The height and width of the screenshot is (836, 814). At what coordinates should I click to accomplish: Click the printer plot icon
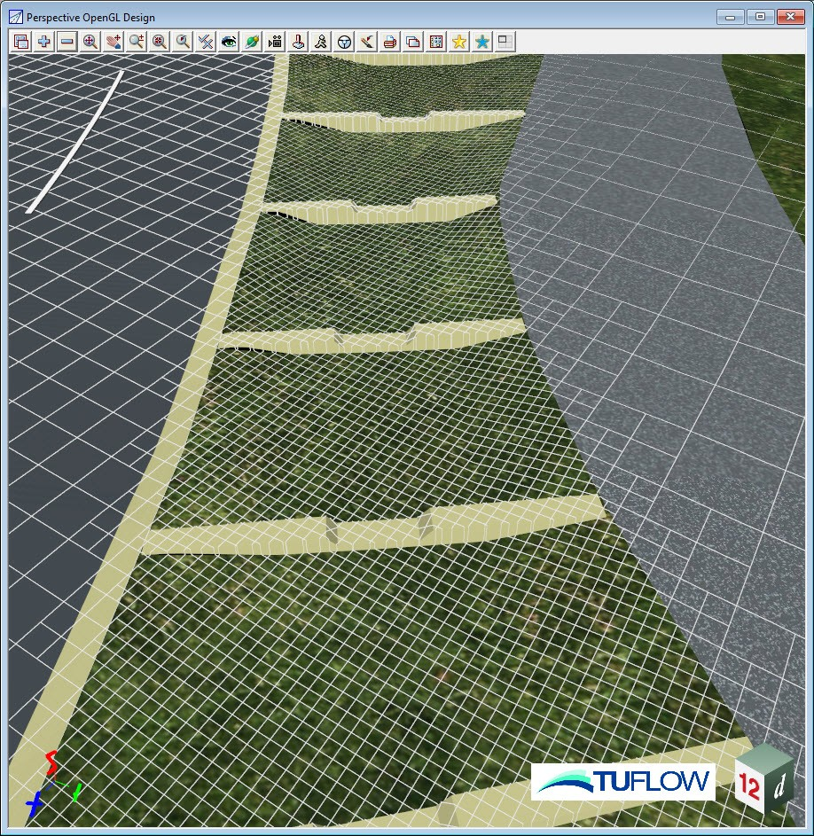click(x=390, y=42)
